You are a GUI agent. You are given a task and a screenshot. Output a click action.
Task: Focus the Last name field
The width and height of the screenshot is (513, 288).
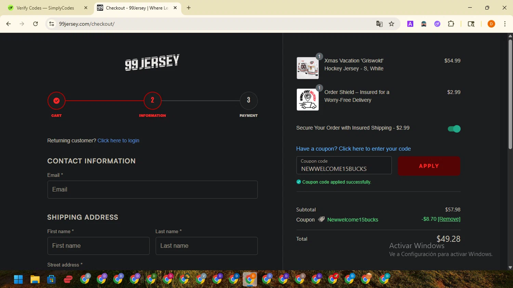[x=207, y=246]
